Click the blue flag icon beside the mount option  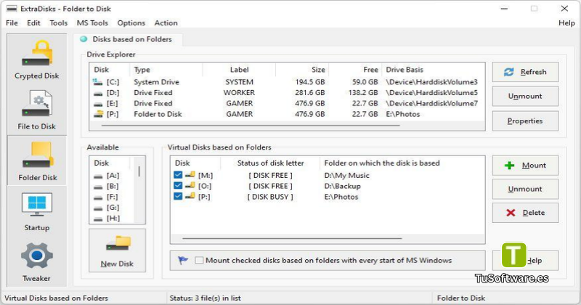pos(183,260)
